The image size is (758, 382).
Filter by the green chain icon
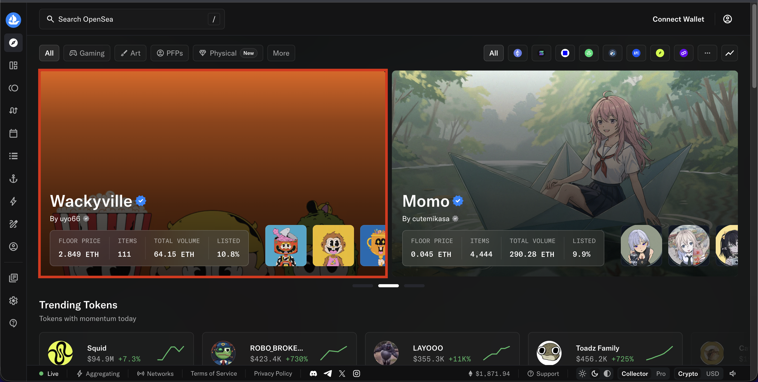click(589, 53)
